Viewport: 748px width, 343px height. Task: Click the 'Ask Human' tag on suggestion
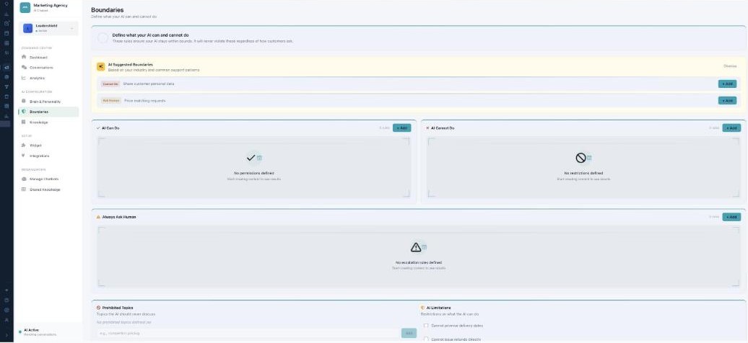[x=110, y=100]
